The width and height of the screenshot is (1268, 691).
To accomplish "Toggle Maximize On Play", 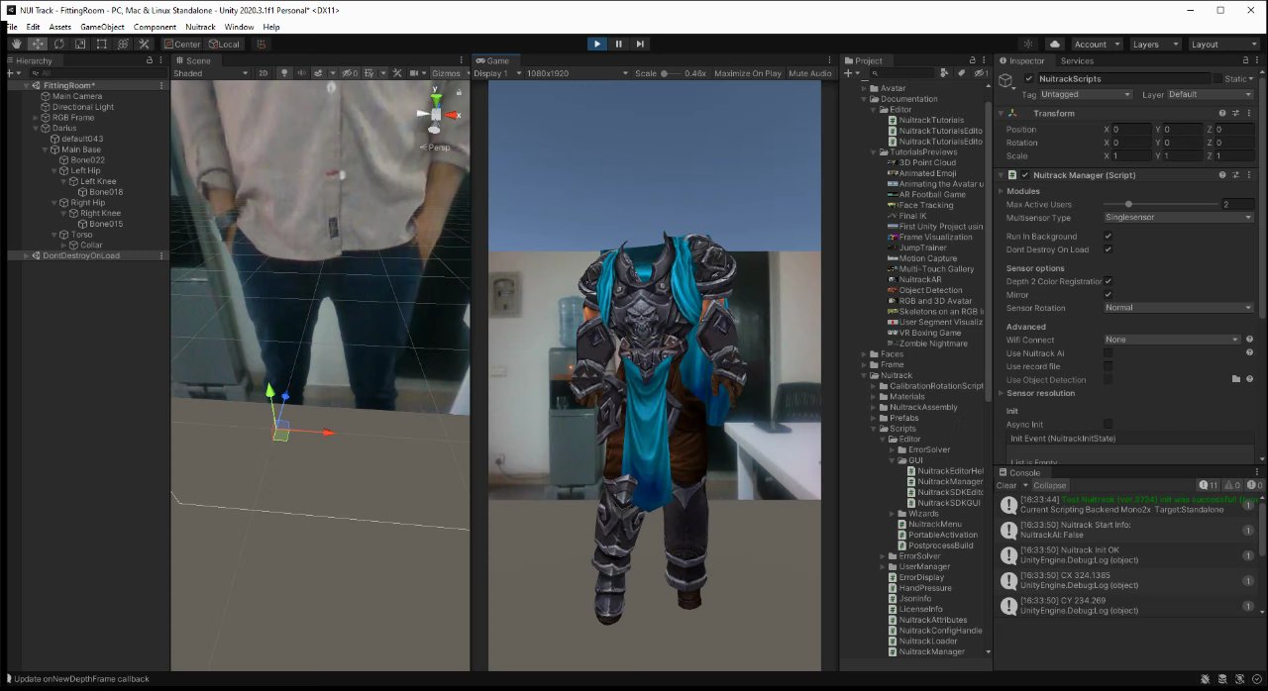I will tap(748, 73).
